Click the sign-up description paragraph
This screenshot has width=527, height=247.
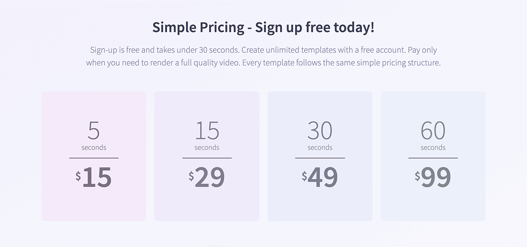click(263, 57)
